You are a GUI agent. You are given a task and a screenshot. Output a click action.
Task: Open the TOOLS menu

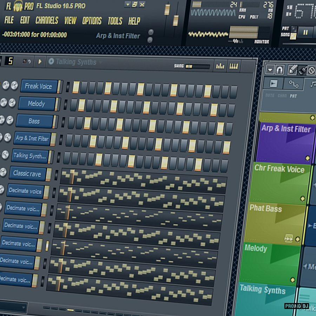[x=115, y=21]
